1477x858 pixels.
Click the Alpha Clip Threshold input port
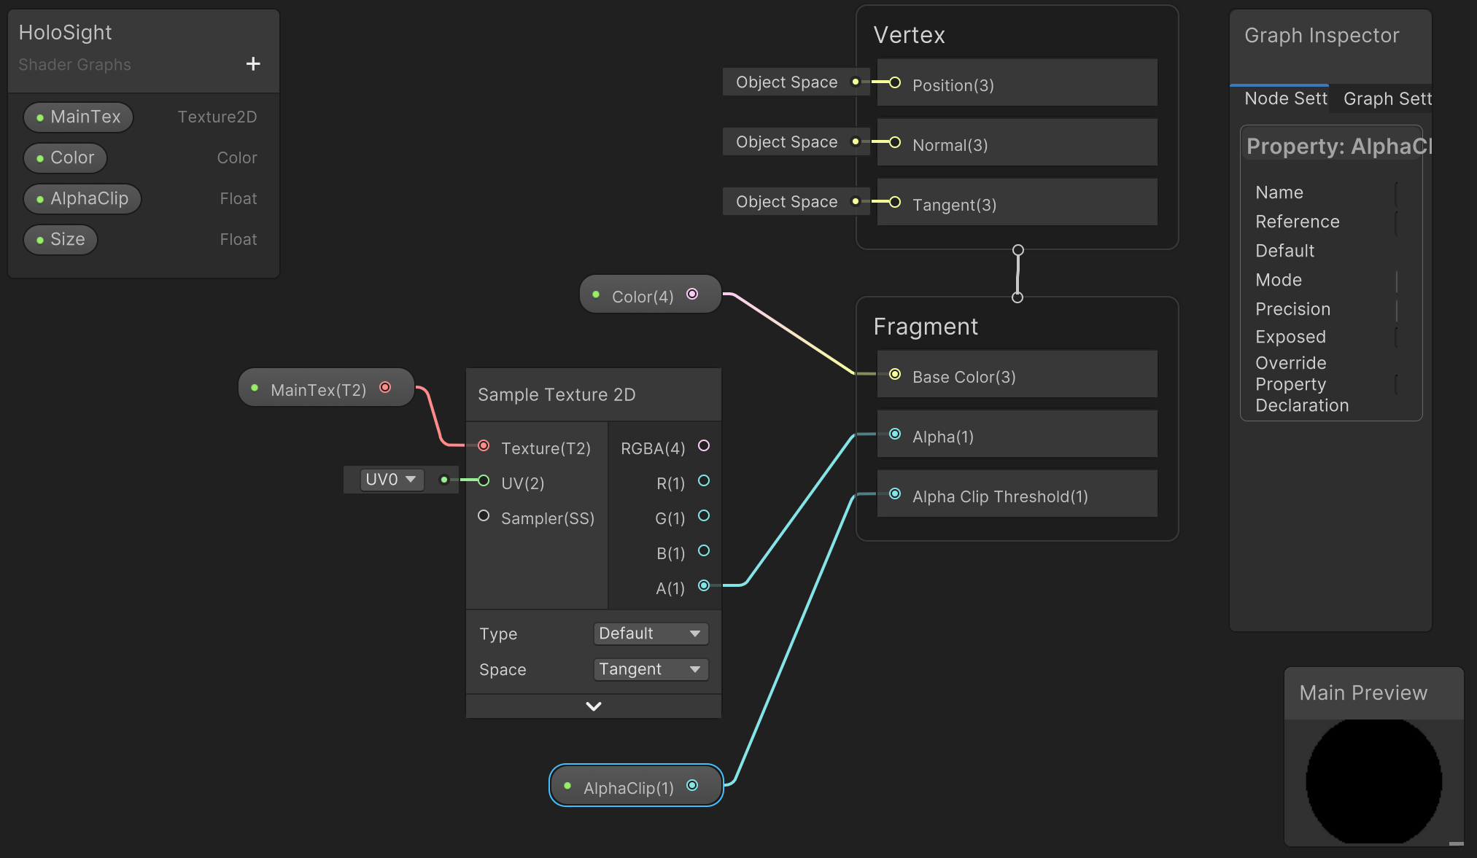click(x=895, y=494)
